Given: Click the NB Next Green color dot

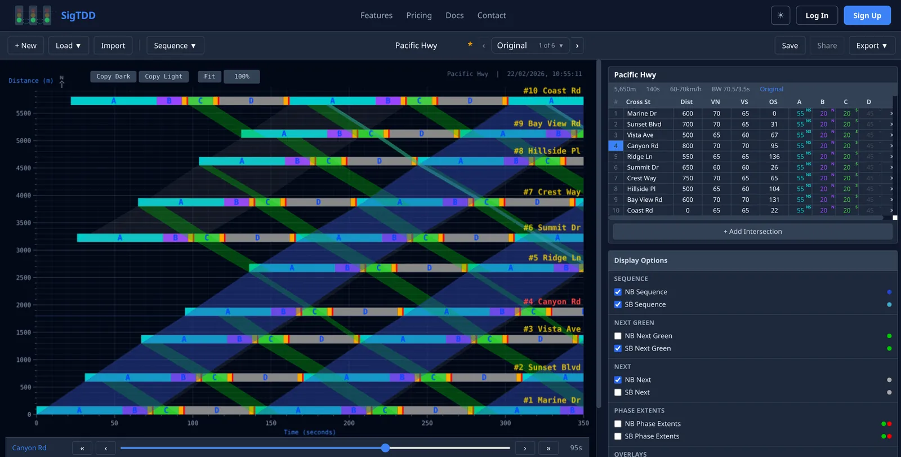Looking at the screenshot, I should click(889, 336).
